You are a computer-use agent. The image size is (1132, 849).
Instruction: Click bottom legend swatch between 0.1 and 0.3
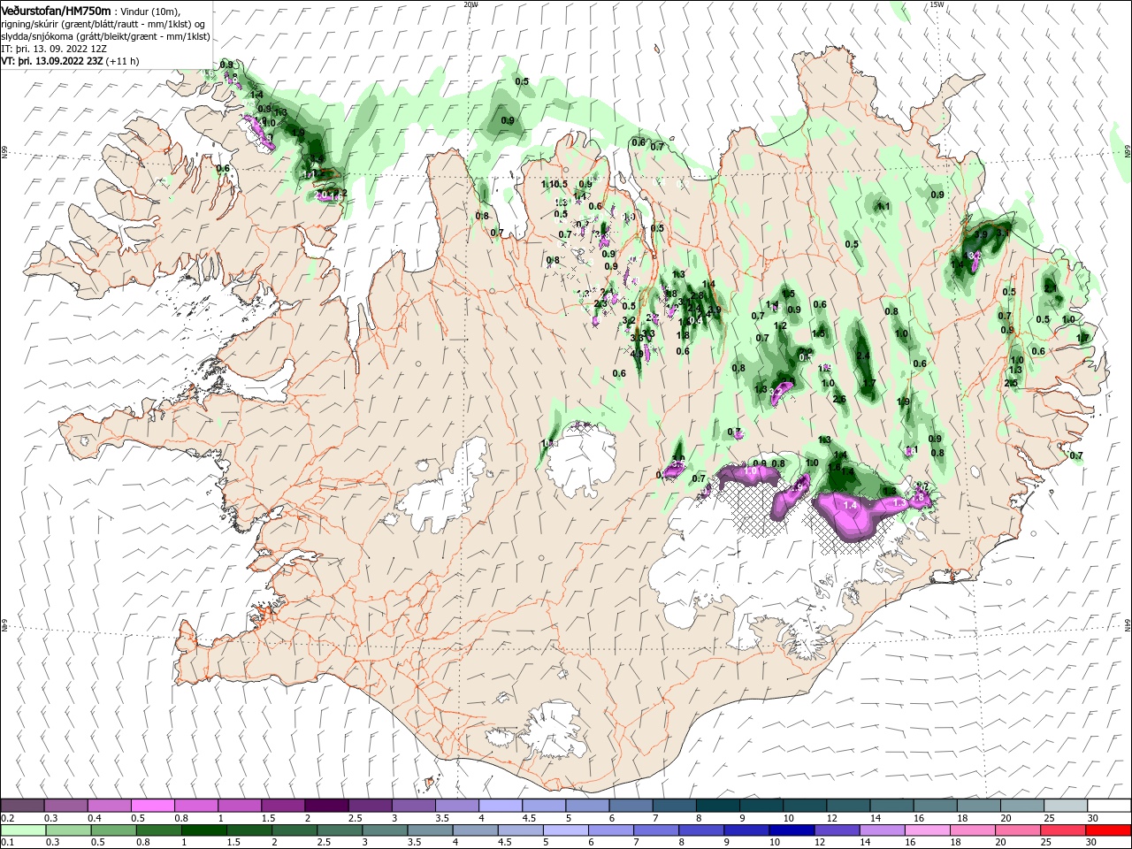23,830
